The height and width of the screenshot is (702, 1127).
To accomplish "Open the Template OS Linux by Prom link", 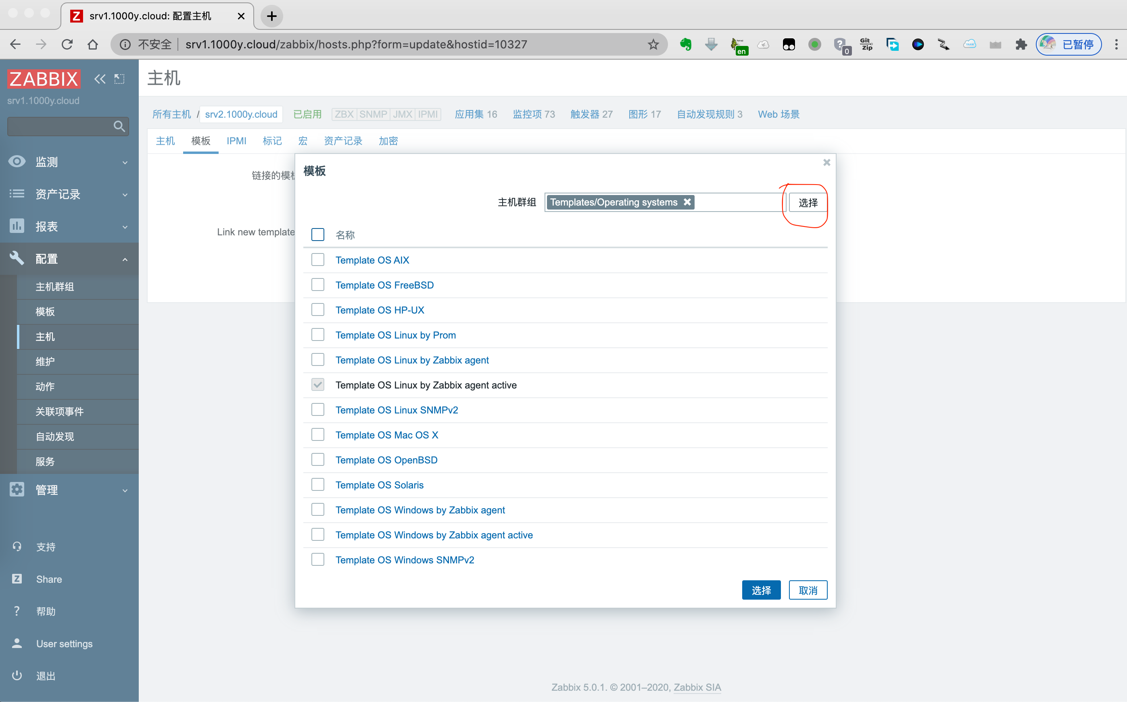I will coord(395,335).
